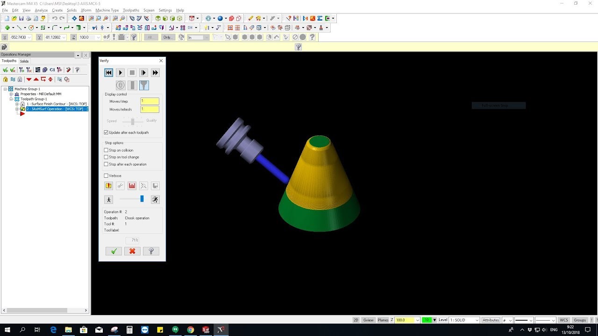
Task: Enable Stop after each operation checkbox
Action: 106,164
